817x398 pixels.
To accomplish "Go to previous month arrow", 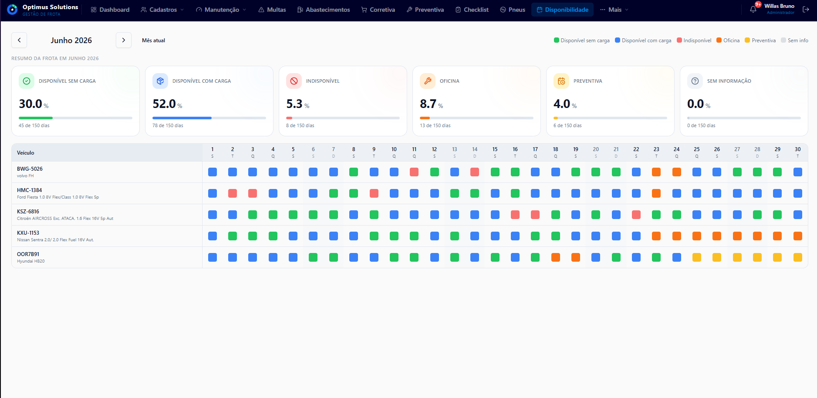I will tap(19, 40).
